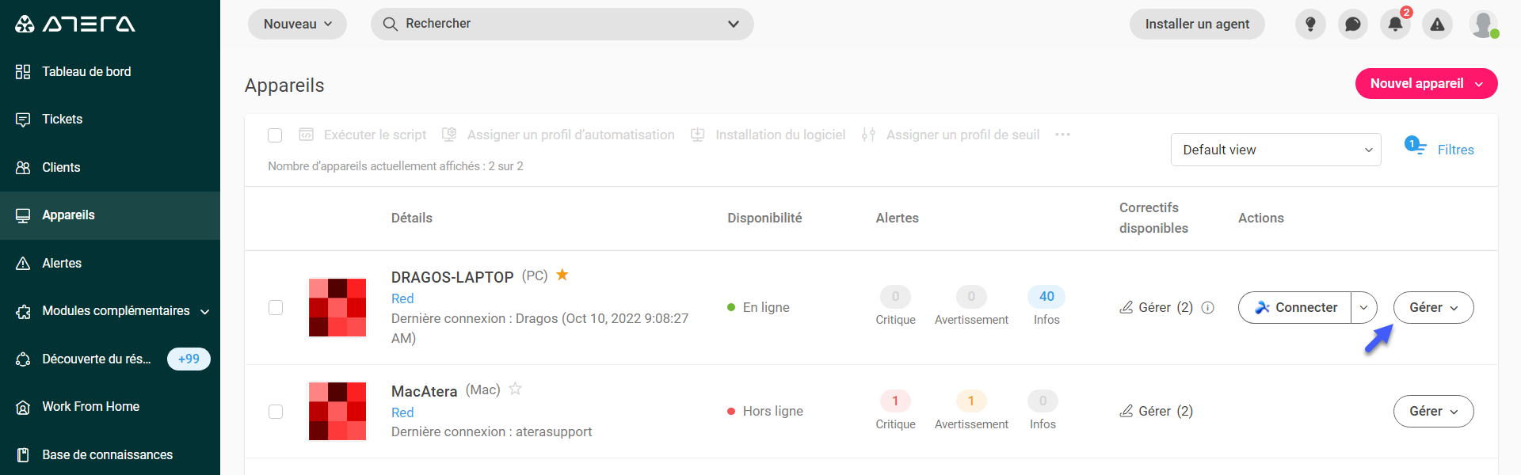Select Appareils in sidebar
Screen dimensions: 1521x475
(x=110, y=215)
